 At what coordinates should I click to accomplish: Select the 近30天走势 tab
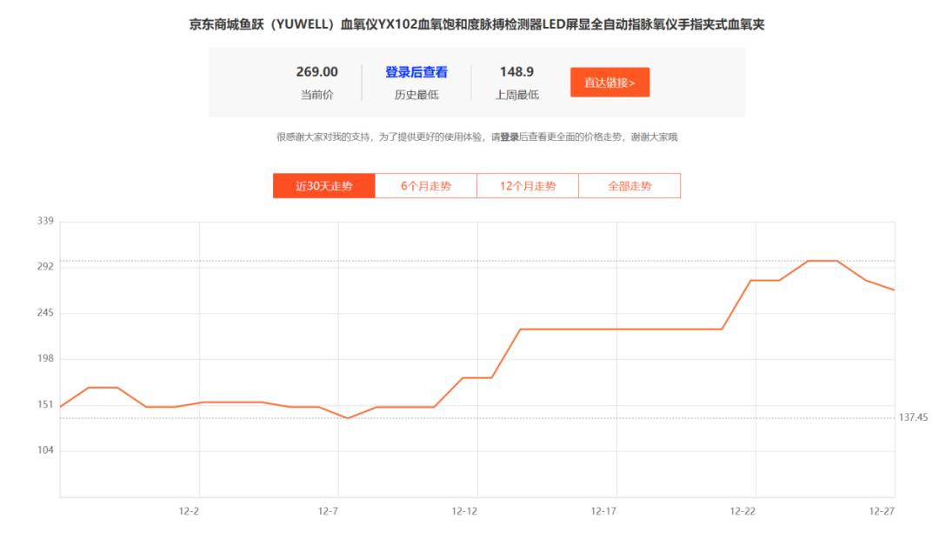click(323, 185)
